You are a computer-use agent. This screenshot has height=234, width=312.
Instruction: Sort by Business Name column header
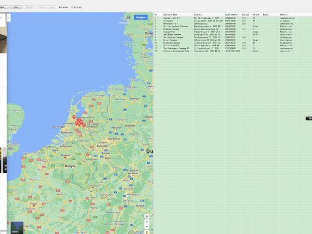tap(170, 14)
